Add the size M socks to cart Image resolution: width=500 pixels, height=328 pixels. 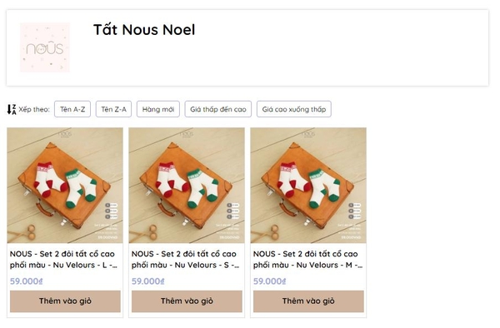point(308,301)
